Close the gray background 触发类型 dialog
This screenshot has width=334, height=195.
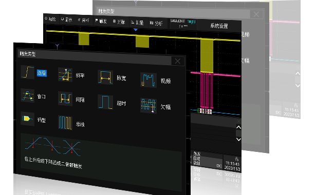pos(256,14)
